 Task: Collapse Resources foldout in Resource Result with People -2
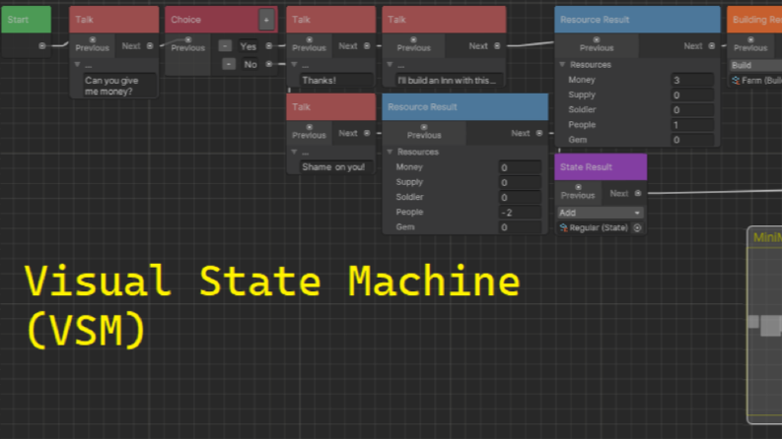point(390,152)
